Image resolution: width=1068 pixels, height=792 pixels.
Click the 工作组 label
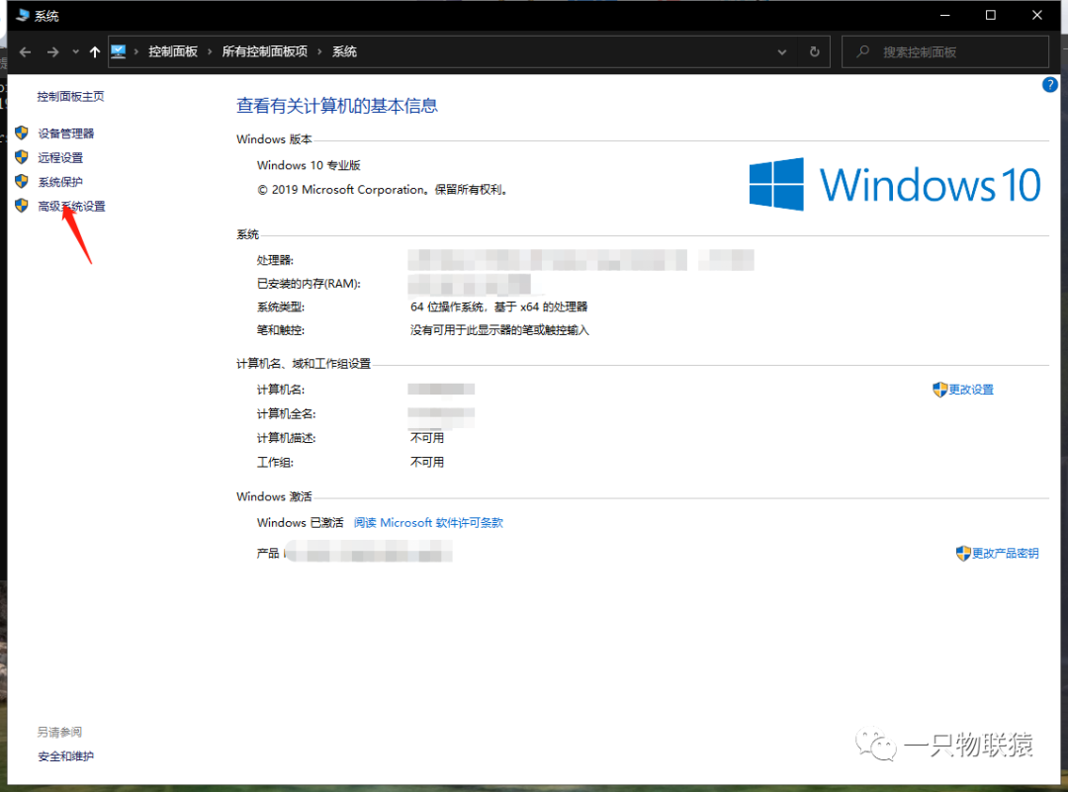coord(275,463)
